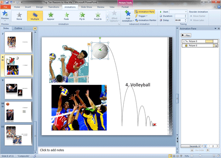Select None animation option

(19, 16)
